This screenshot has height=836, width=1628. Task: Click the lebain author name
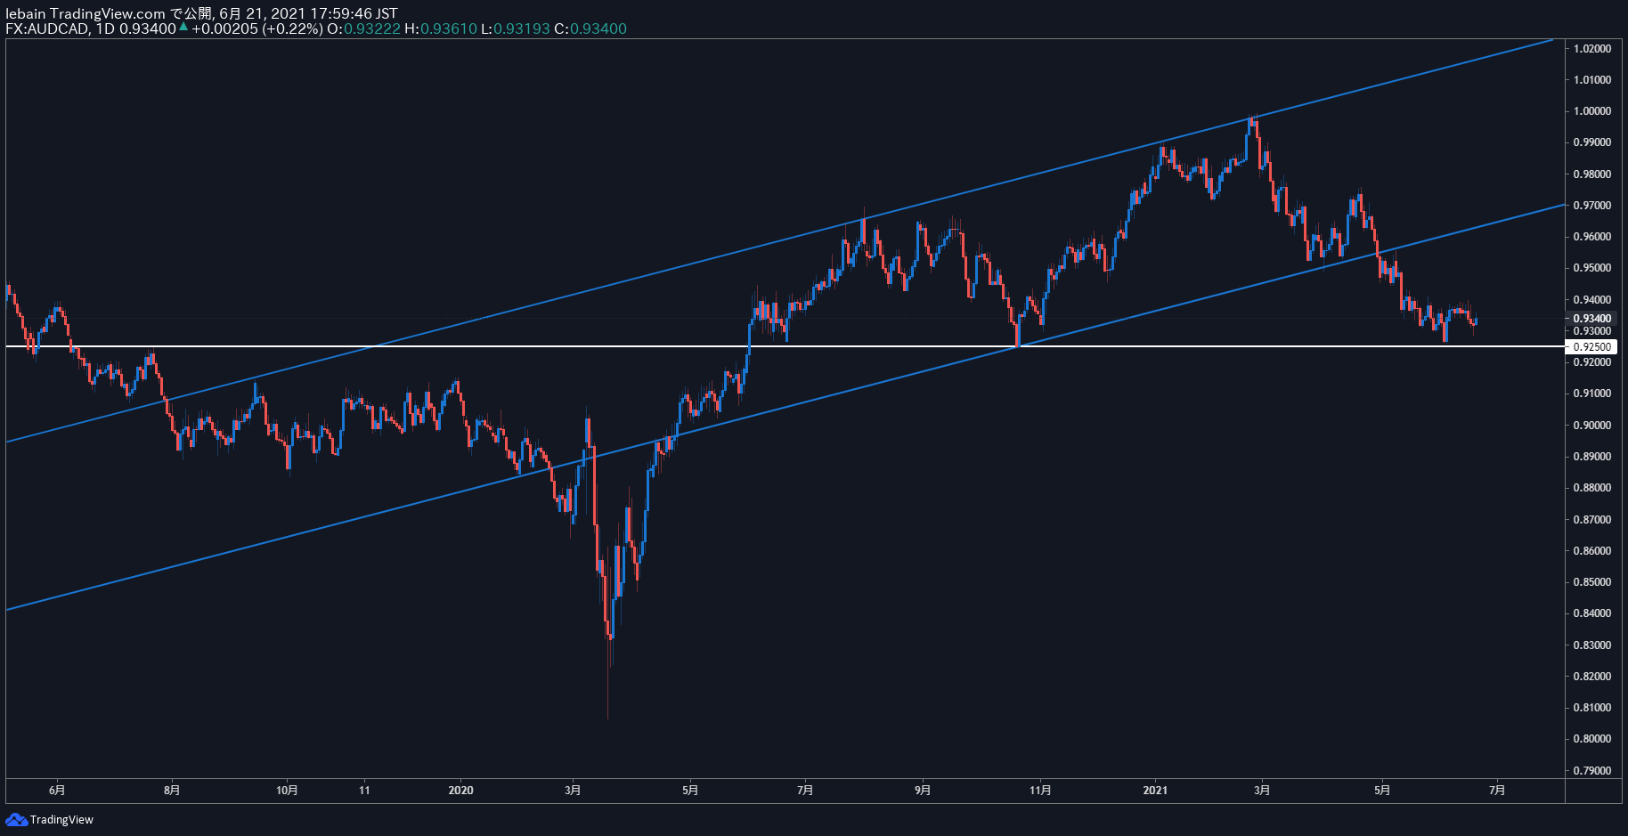[x=25, y=13]
